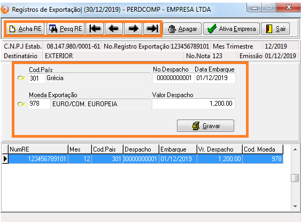Click the NumRE column header
This screenshot has height=222, width=301.
pos(38,149)
